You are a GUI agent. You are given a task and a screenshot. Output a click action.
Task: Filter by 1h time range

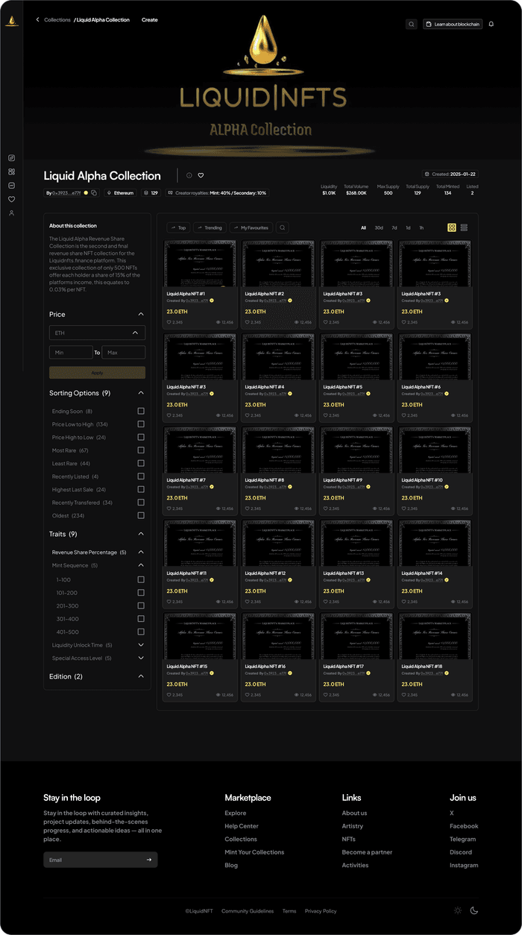point(421,227)
